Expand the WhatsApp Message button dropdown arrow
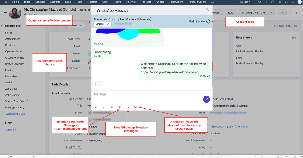The image size is (303, 158). 272,12
